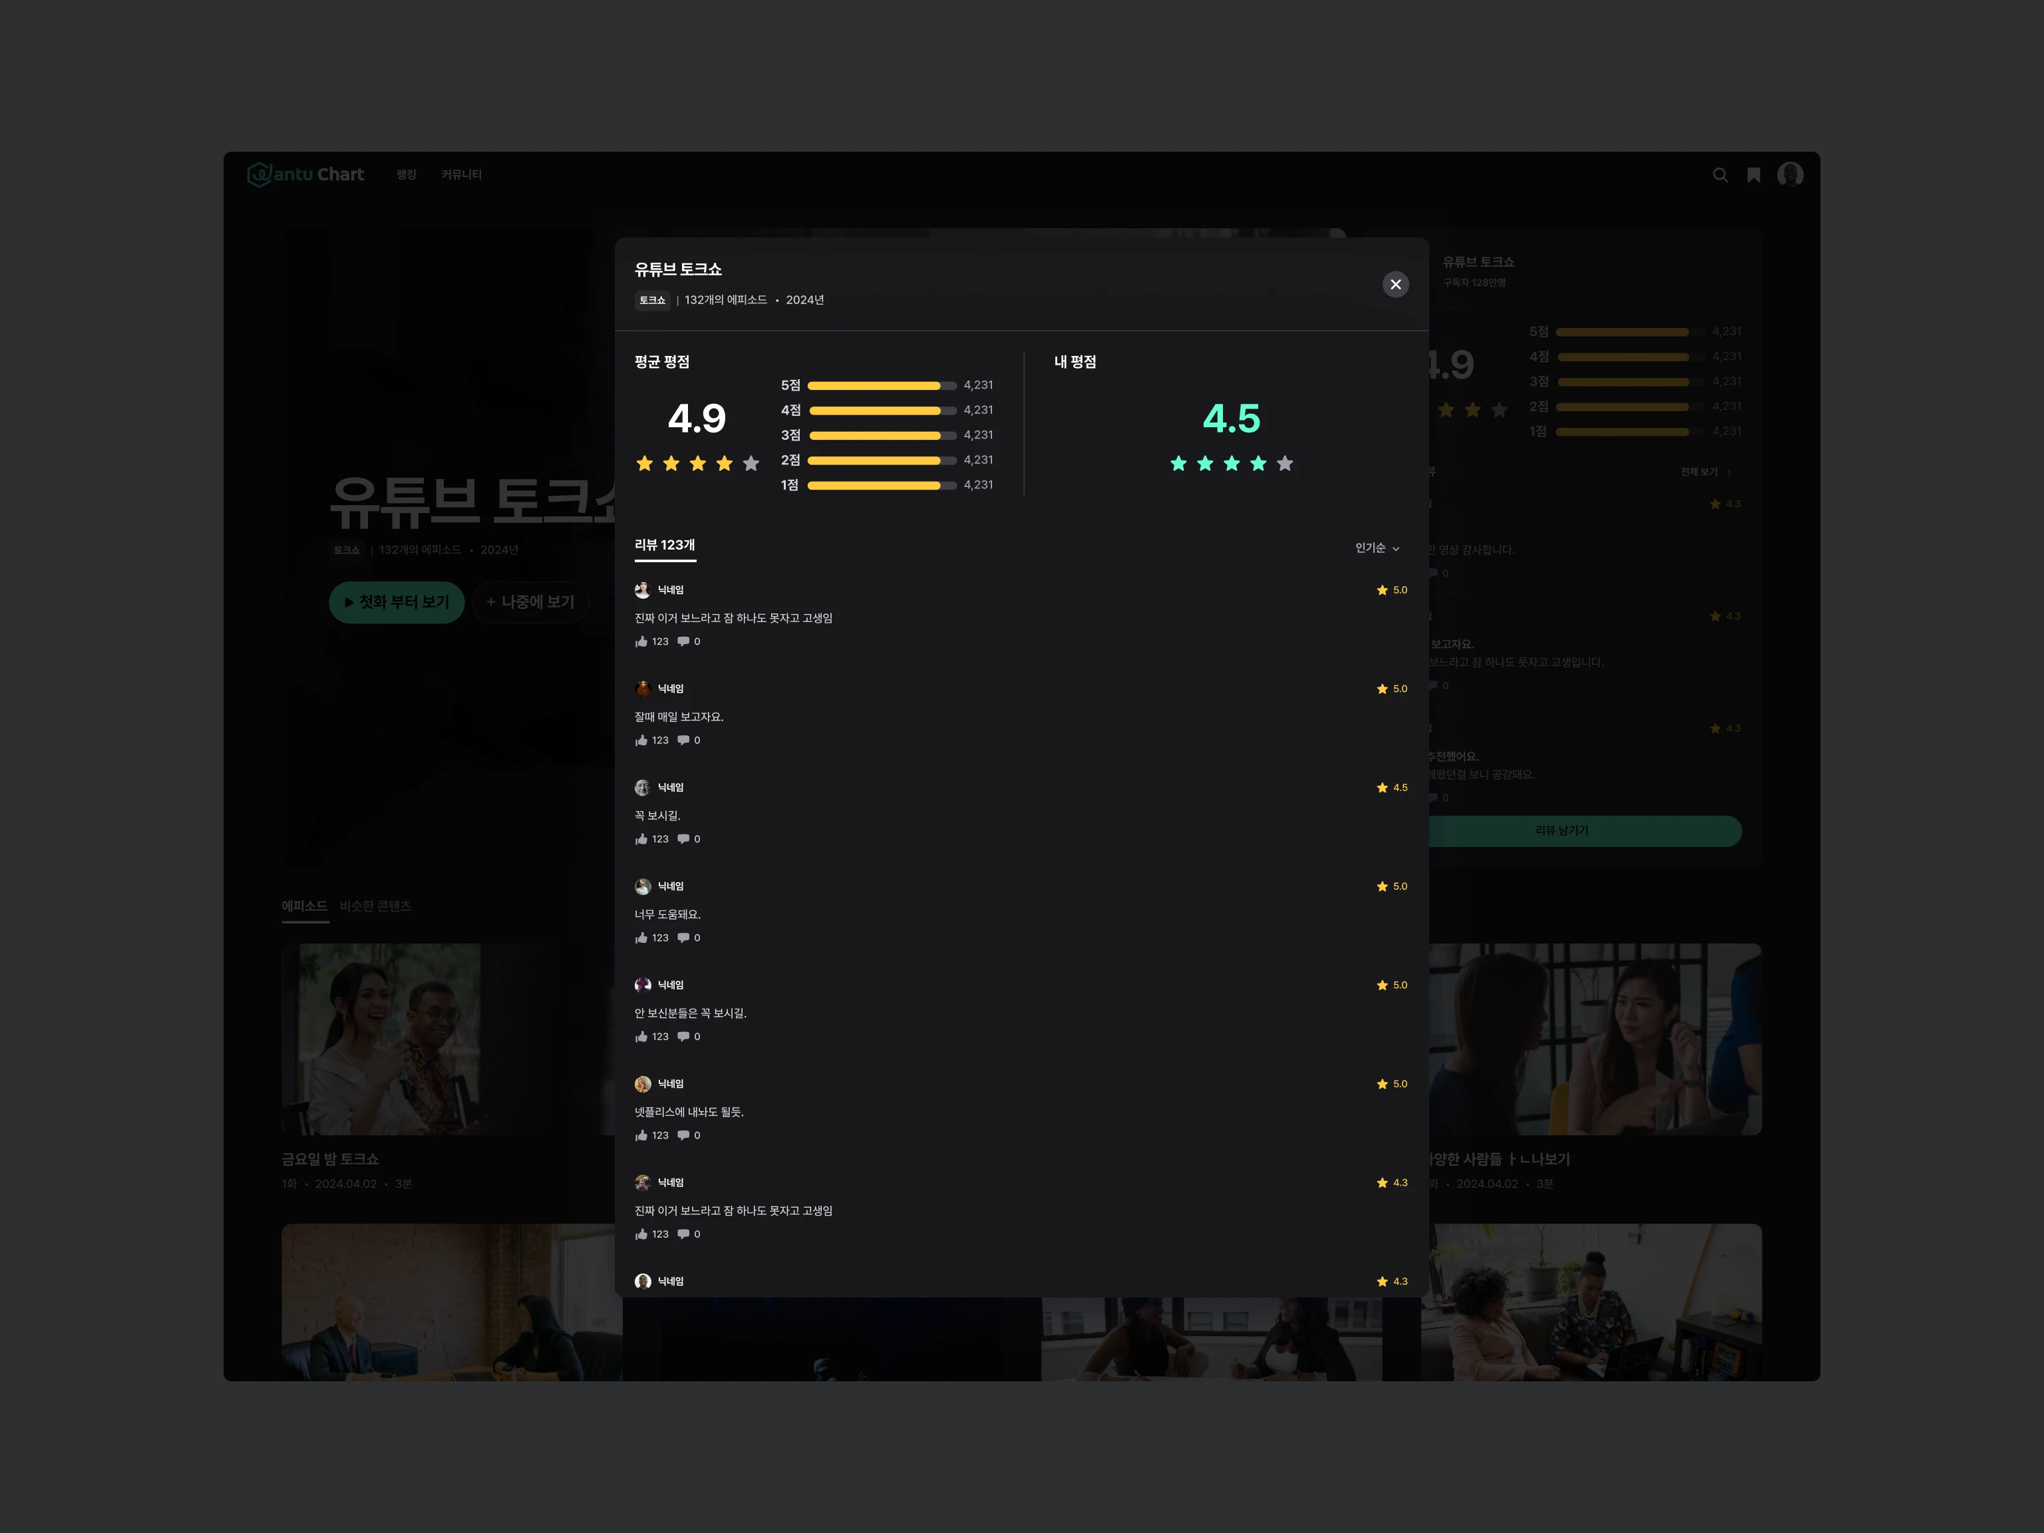The image size is (2044, 1533).
Task: Click the 3점 rating bar in modal
Action: point(882,435)
